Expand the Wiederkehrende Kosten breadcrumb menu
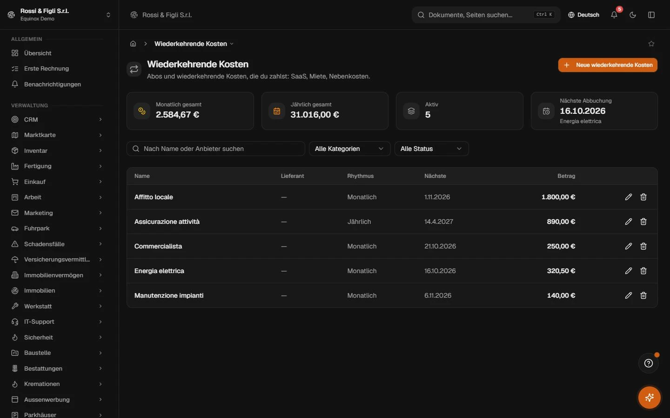The height and width of the screenshot is (418, 670). 194,44
